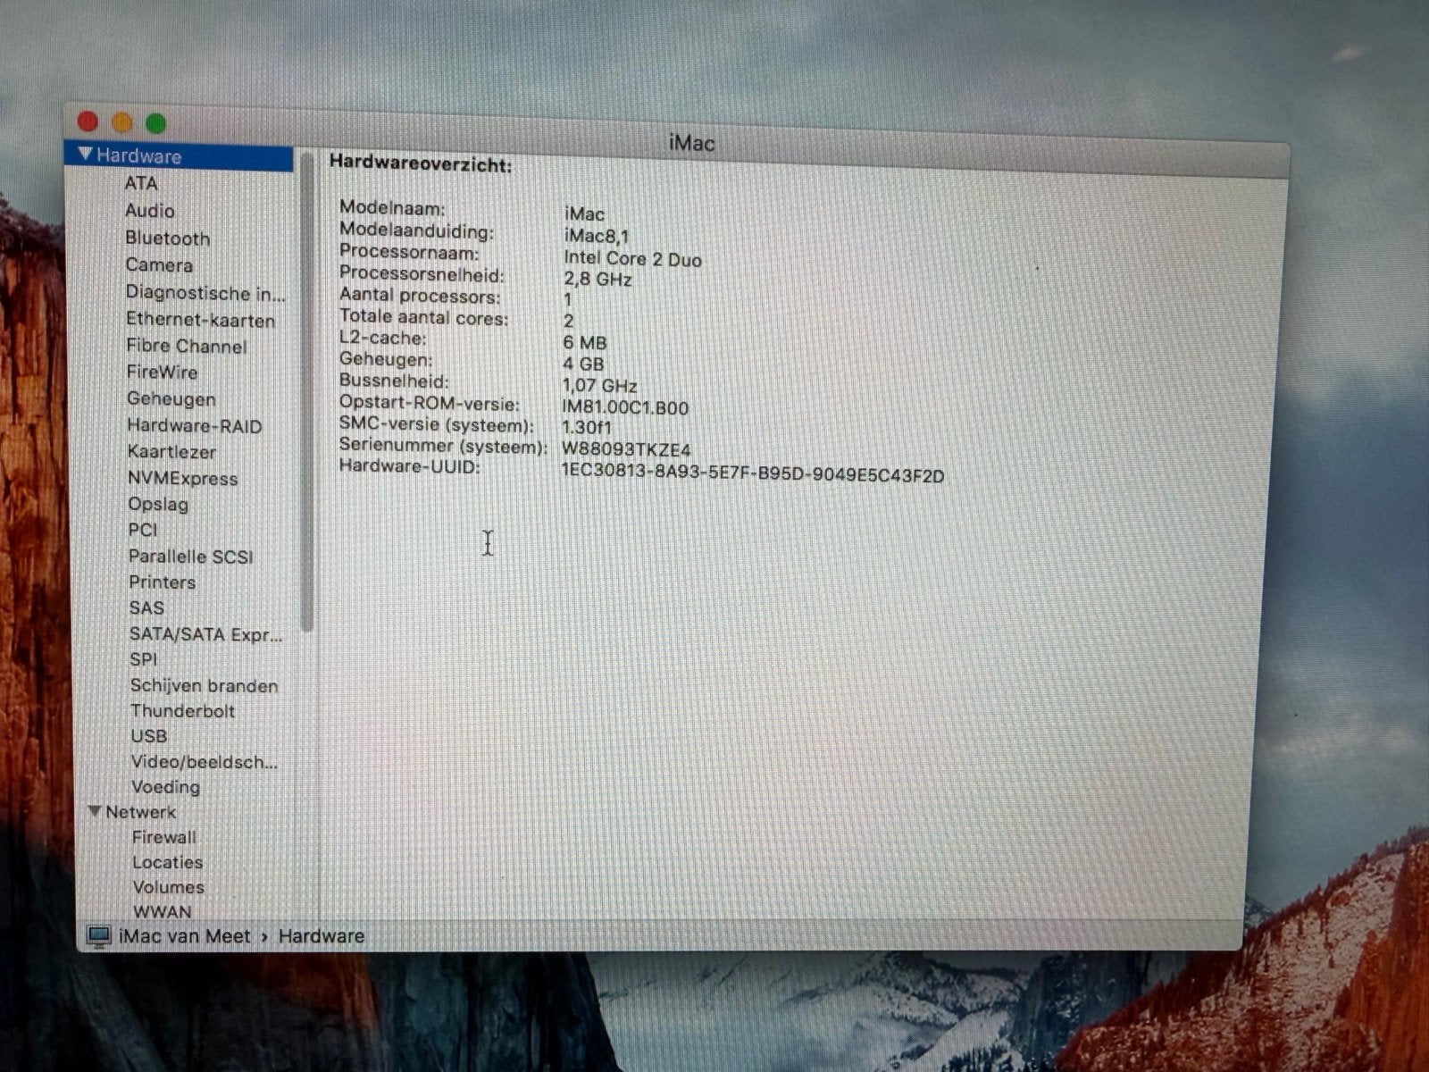
Task: Open the Printers section
Action: click(x=162, y=582)
